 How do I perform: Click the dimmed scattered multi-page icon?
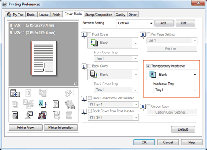29,104
